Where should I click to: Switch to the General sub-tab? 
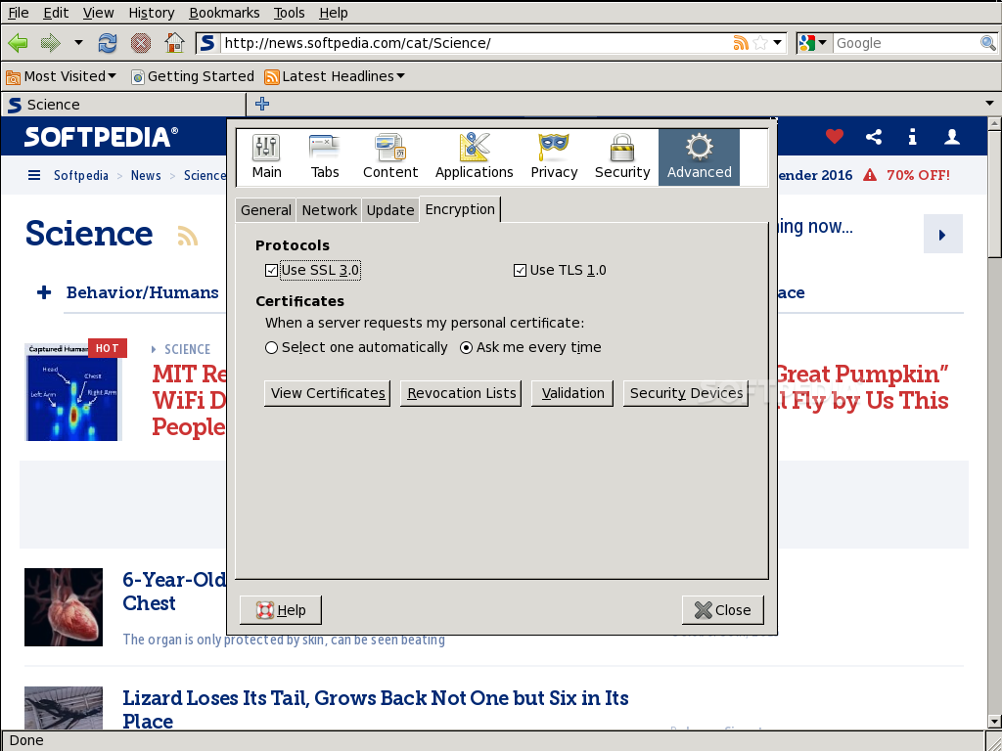click(x=266, y=210)
